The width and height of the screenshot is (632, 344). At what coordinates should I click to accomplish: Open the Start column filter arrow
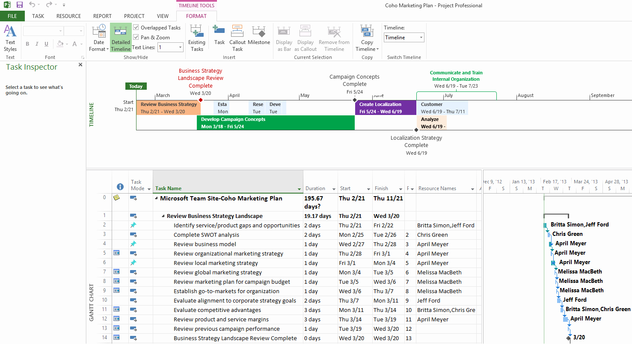pyautogui.click(x=368, y=189)
